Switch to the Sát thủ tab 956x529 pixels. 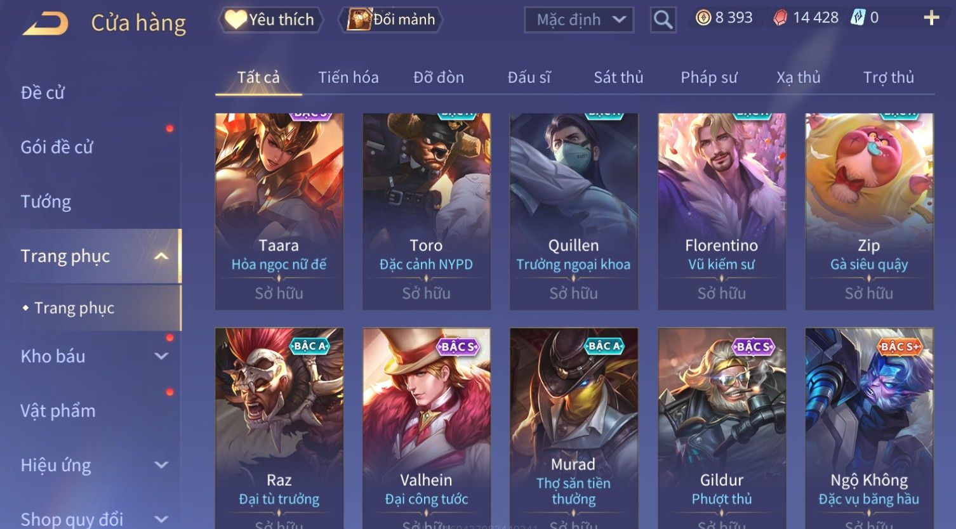[x=618, y=77]
